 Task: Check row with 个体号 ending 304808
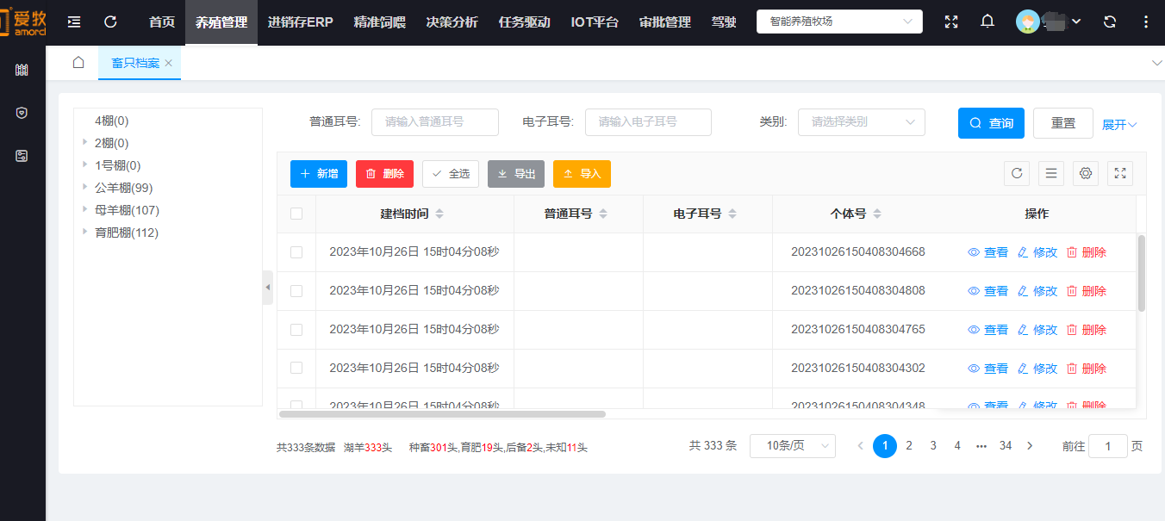point(296,291)
